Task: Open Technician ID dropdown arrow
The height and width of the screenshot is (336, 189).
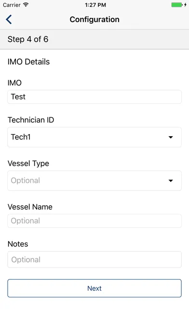Action: 171,137
